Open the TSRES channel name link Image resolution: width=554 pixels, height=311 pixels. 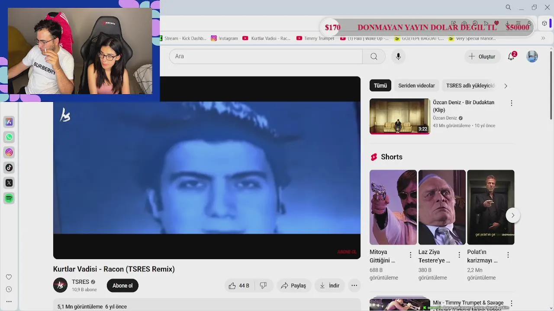(81, 282)
